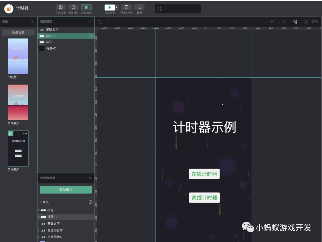Image resolution: width=322 pixels, height=242 pixels.
Task: Select 按钮 layer in 层级管理
Action: [66, 42]
